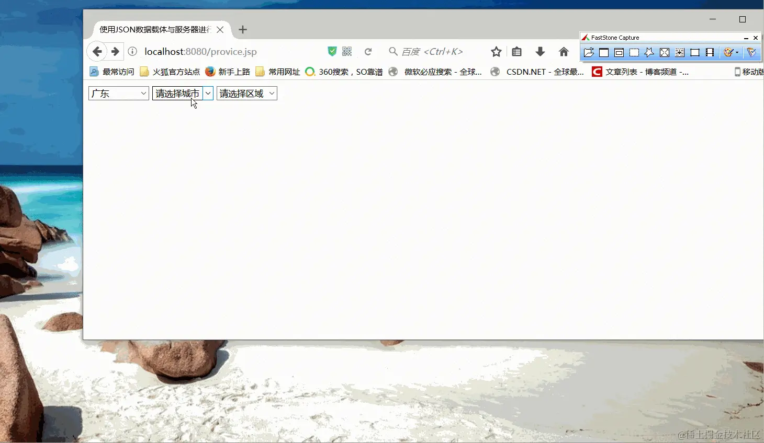Open the site information icon in address bar
Screen dimensions: 764x443
(x=132, y=51)
